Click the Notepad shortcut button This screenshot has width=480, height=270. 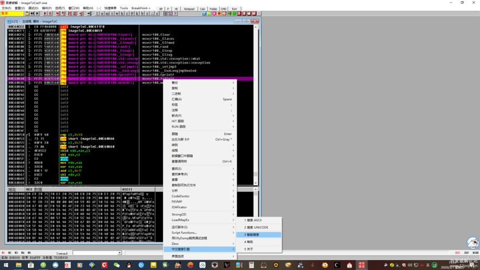[189, 9]
